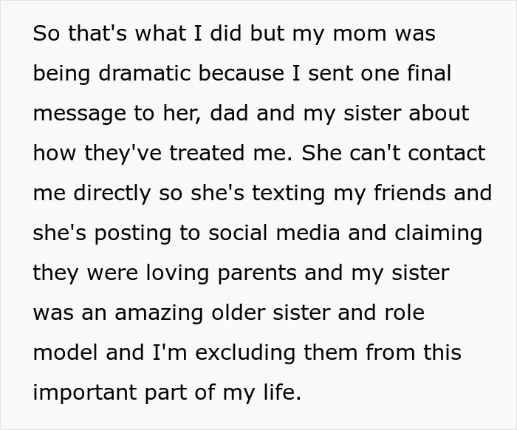Select the word "posting" in the paragraph

pyautogui.click(x=133, y=233)
